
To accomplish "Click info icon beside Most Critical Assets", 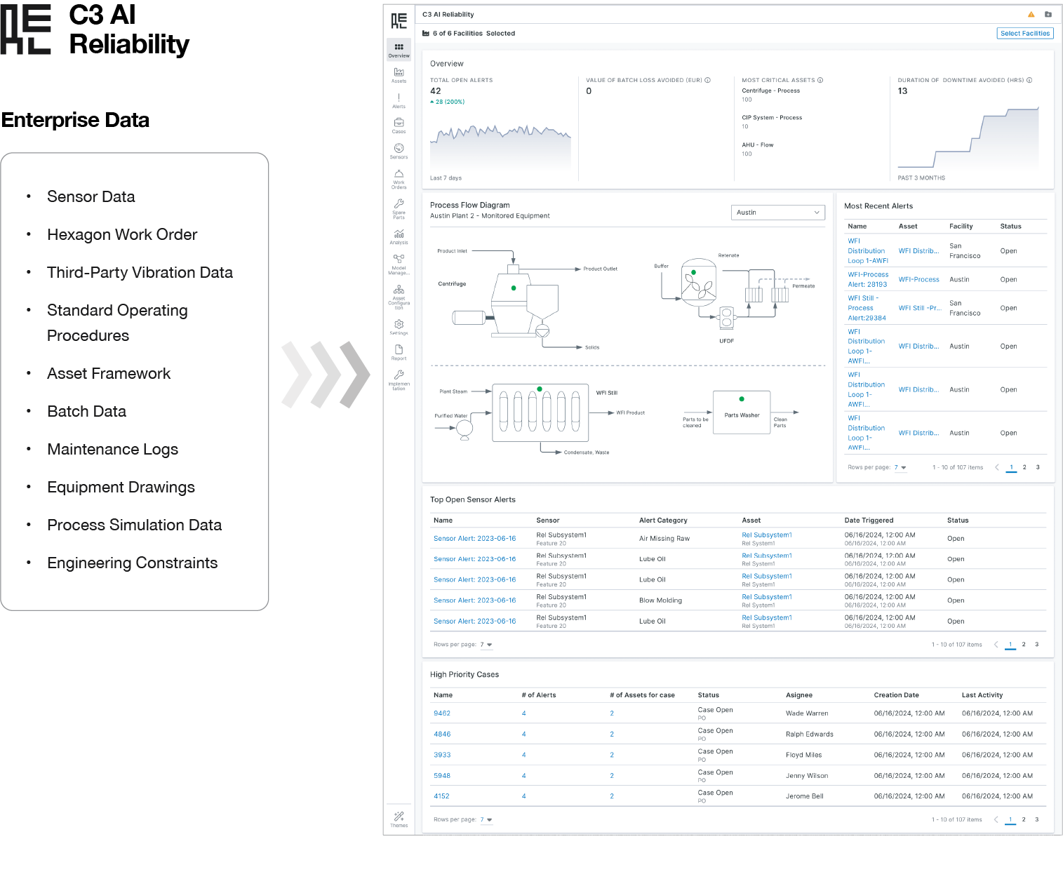I will pos(820,80).
